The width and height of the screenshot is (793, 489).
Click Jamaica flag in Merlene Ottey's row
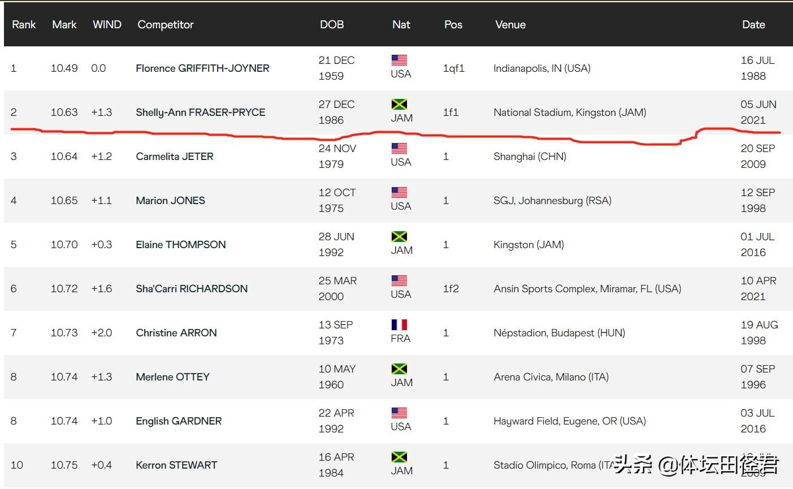(x=399, y=369)
